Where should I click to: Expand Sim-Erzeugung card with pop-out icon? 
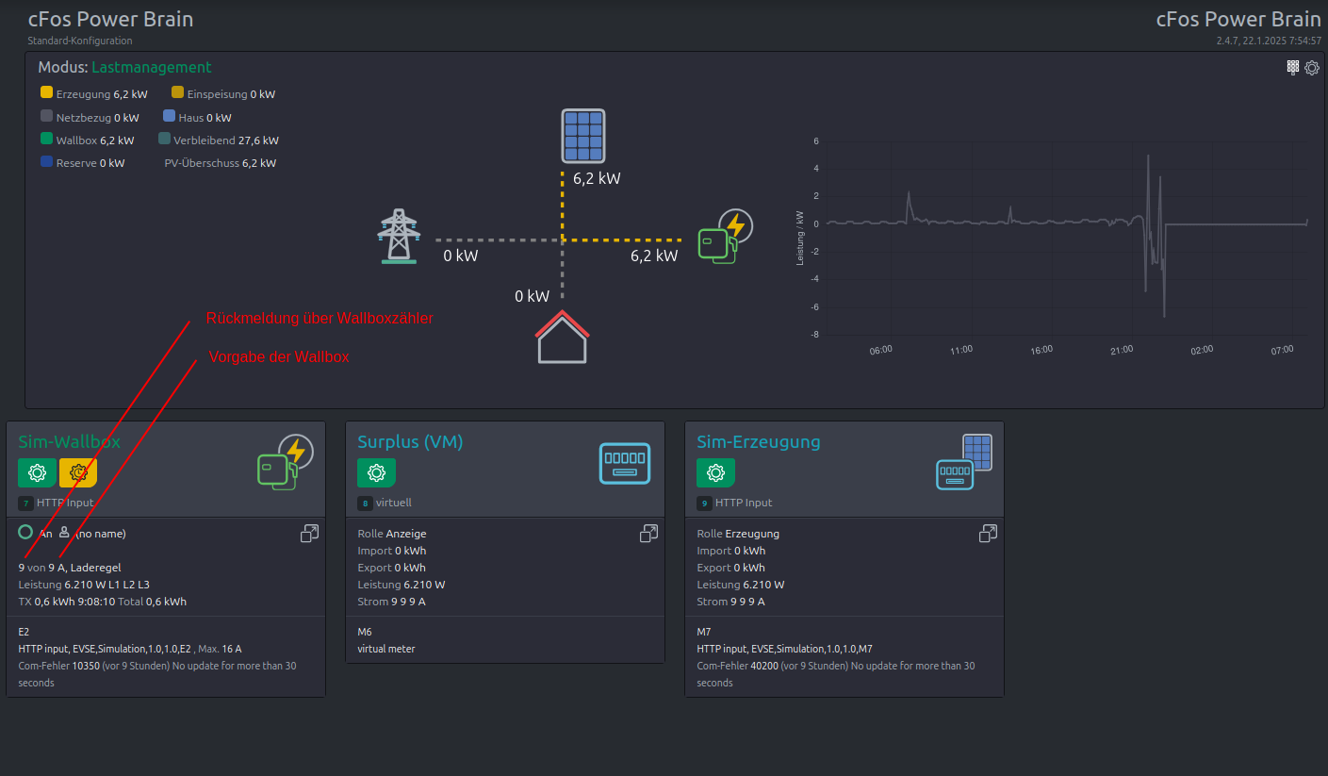click(x=988, y=534)
